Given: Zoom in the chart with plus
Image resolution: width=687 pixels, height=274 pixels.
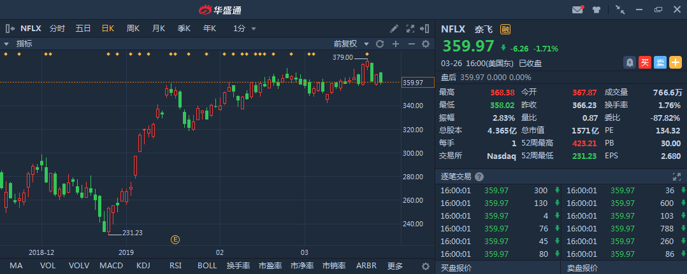Looking at the screenshot, I should [396, 44].
